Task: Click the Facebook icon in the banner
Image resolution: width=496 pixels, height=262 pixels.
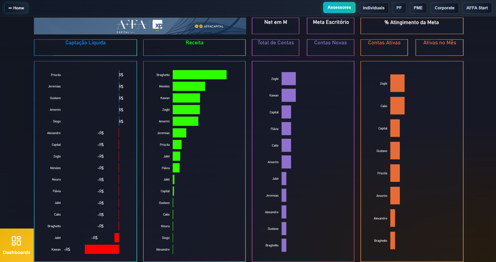Action: tap(197, 26)
